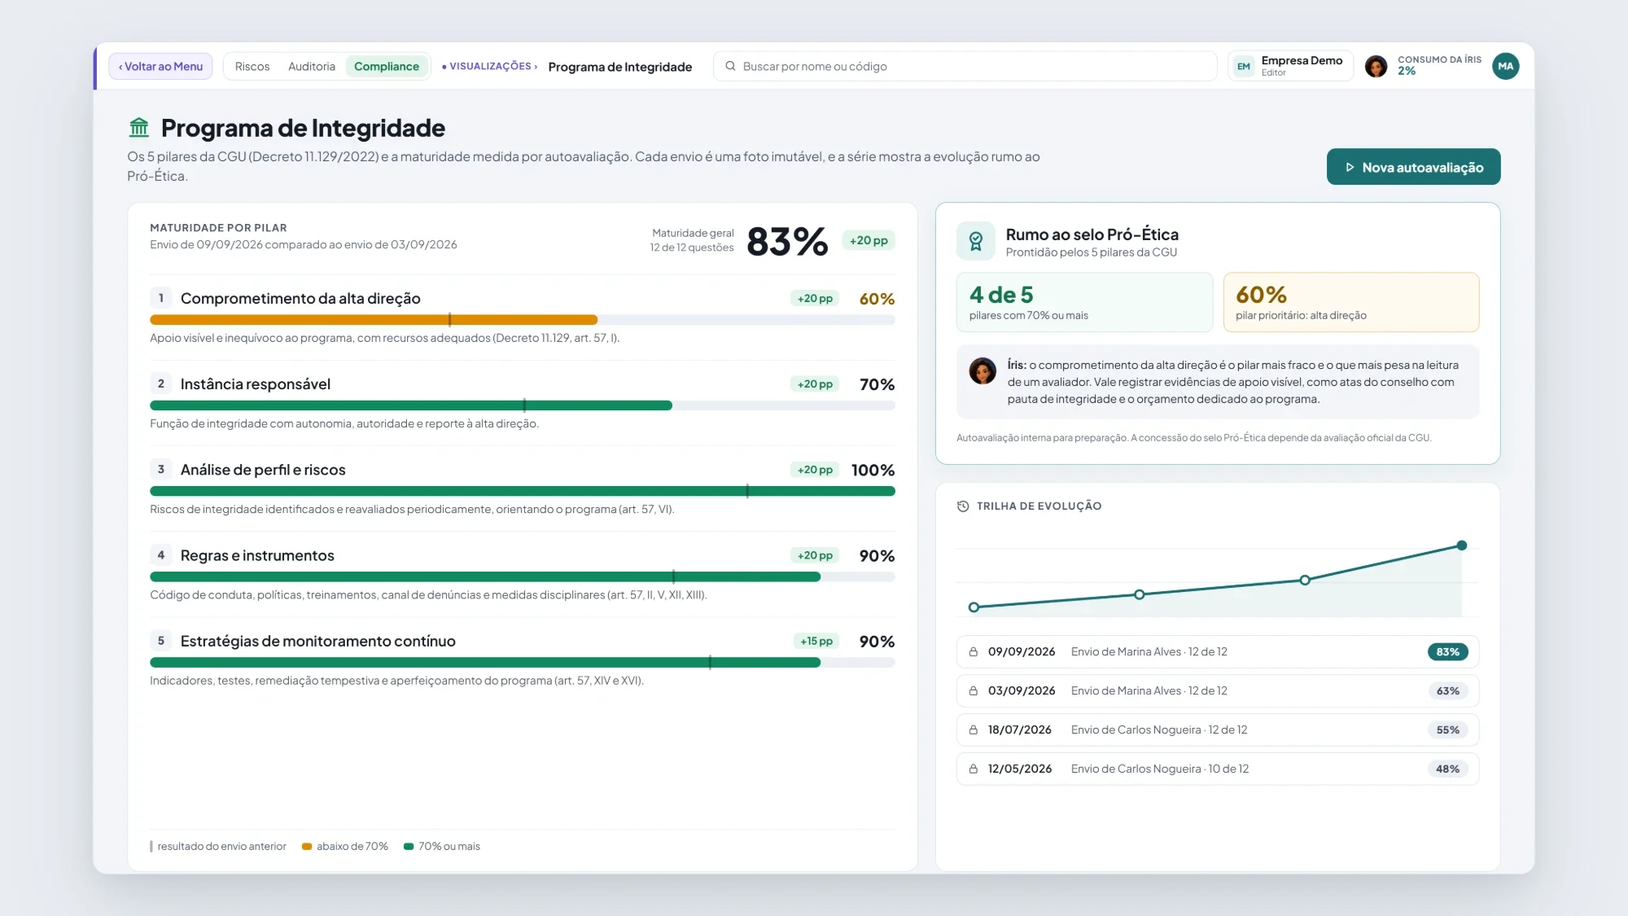Select the Compliance tab
Viewport: 1628px width, 916px height.
pos(387,66)
